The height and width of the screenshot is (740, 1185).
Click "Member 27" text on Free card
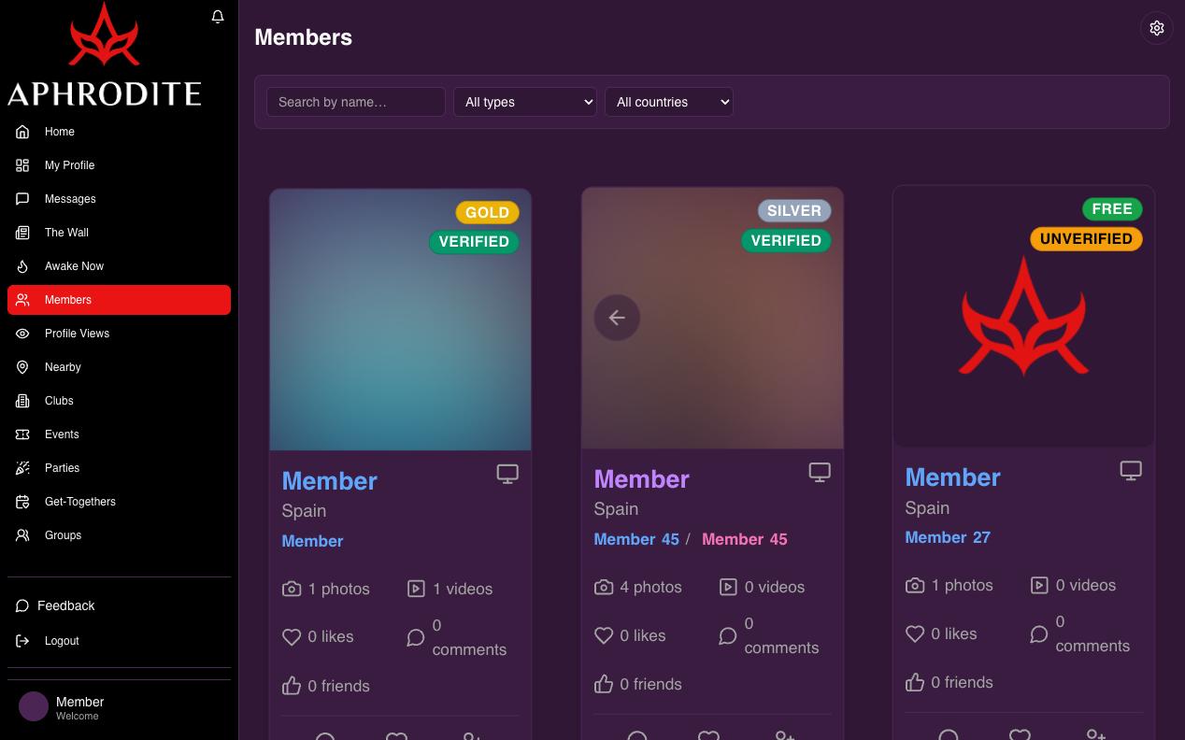pos(948,537)
